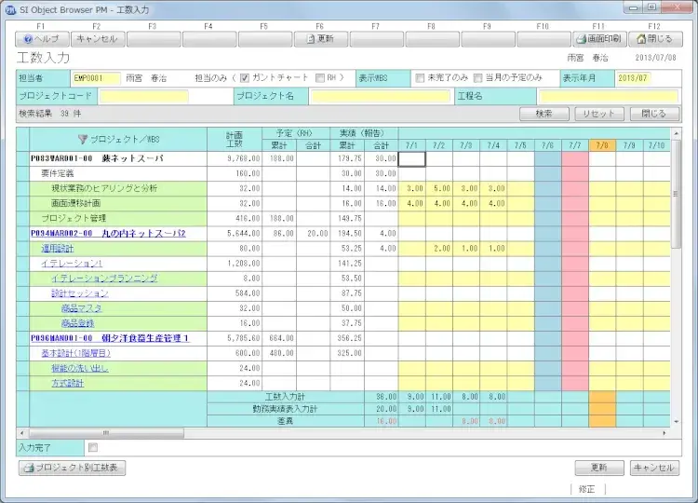Image resolution: width=698 pixels, height=503 pixels.
Task: Check the 当月の予定のみ checkbox
Action: pos(478,78)
